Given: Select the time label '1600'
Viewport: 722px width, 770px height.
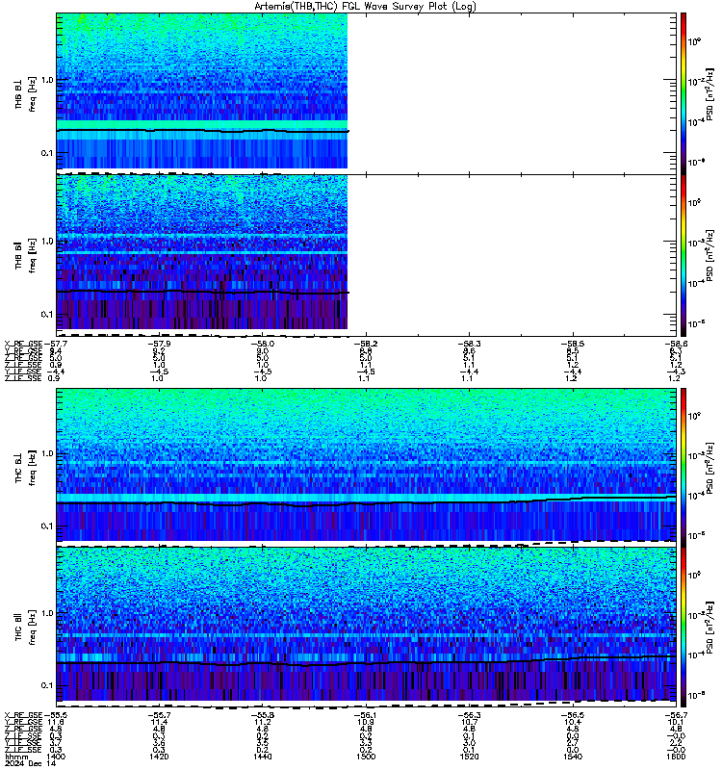Looking at the screenshot, I should tap(676, 757).
